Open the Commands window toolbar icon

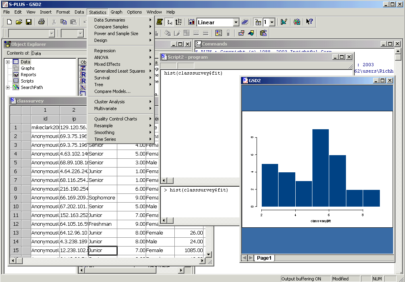pyautogui.click(x=169, y=22)
